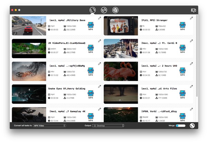208x143 pixels.
Task: Open the Output Desktop folder dropdown
Action: click(108, 126)
